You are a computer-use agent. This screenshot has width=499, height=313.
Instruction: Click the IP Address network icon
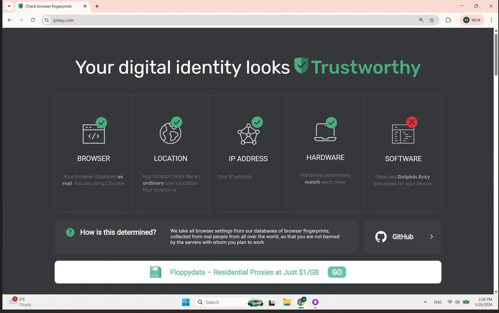(x=248, y=134)
